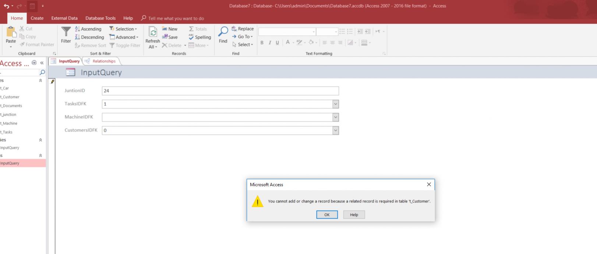Open the Selection filter dropdown

(x=123, y=29)
